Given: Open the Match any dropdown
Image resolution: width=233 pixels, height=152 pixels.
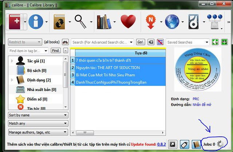Looking at the screenshot, I should click(38, 123).
